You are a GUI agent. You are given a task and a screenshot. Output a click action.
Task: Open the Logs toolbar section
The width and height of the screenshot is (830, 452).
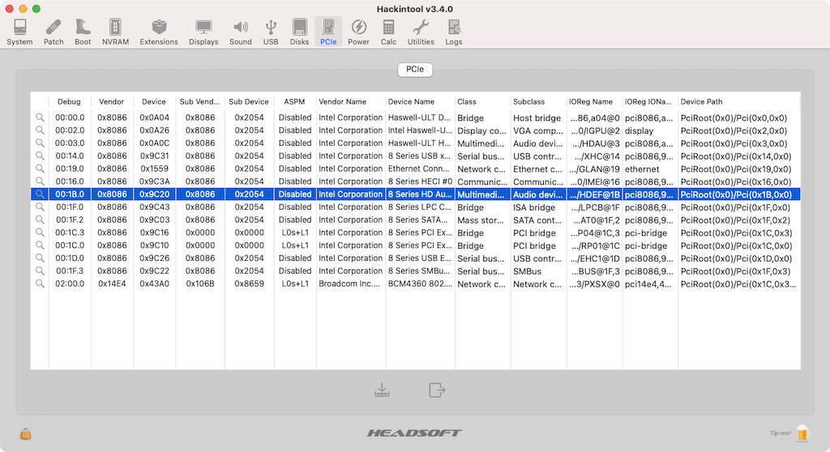(x=454, y=32)
